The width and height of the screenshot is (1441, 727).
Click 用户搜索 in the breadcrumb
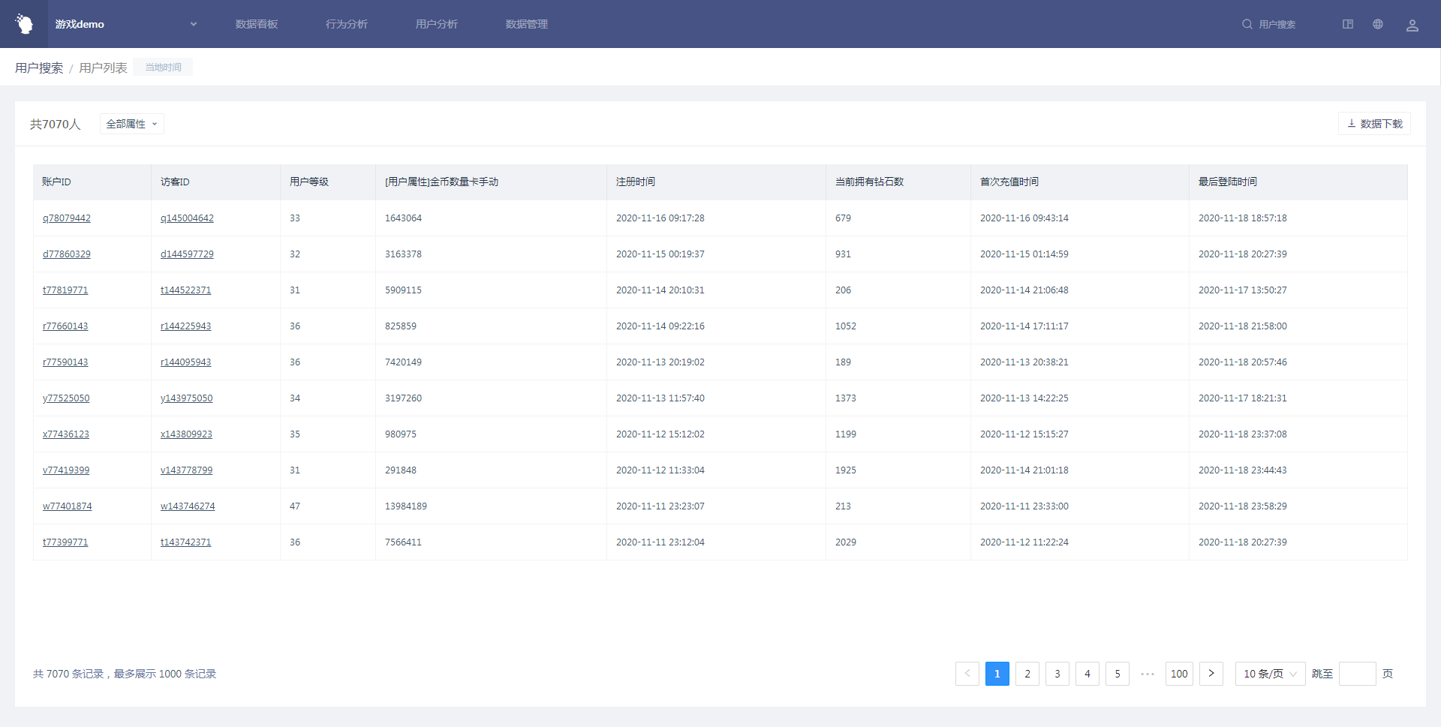(39, 68)
